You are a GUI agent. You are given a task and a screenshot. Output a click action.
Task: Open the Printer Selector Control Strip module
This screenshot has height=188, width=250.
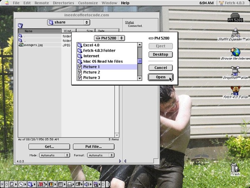[x=71, y=184]
